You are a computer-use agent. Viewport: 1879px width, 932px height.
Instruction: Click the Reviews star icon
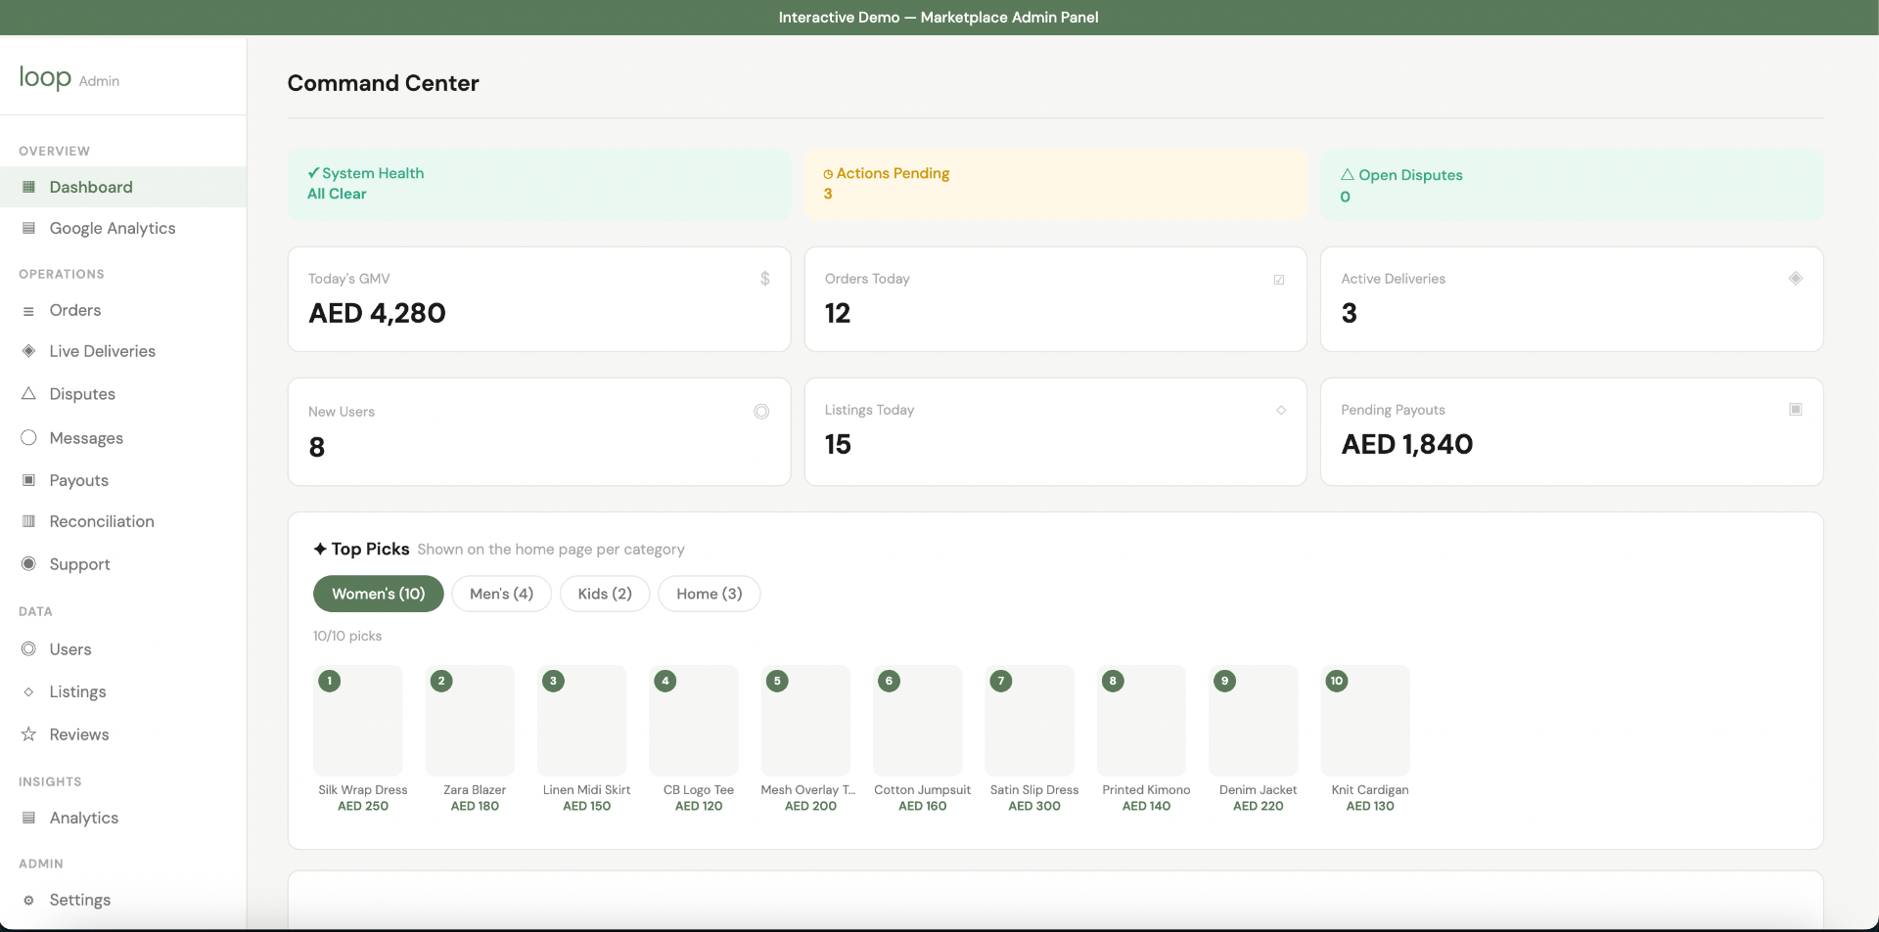coord(28,734)
